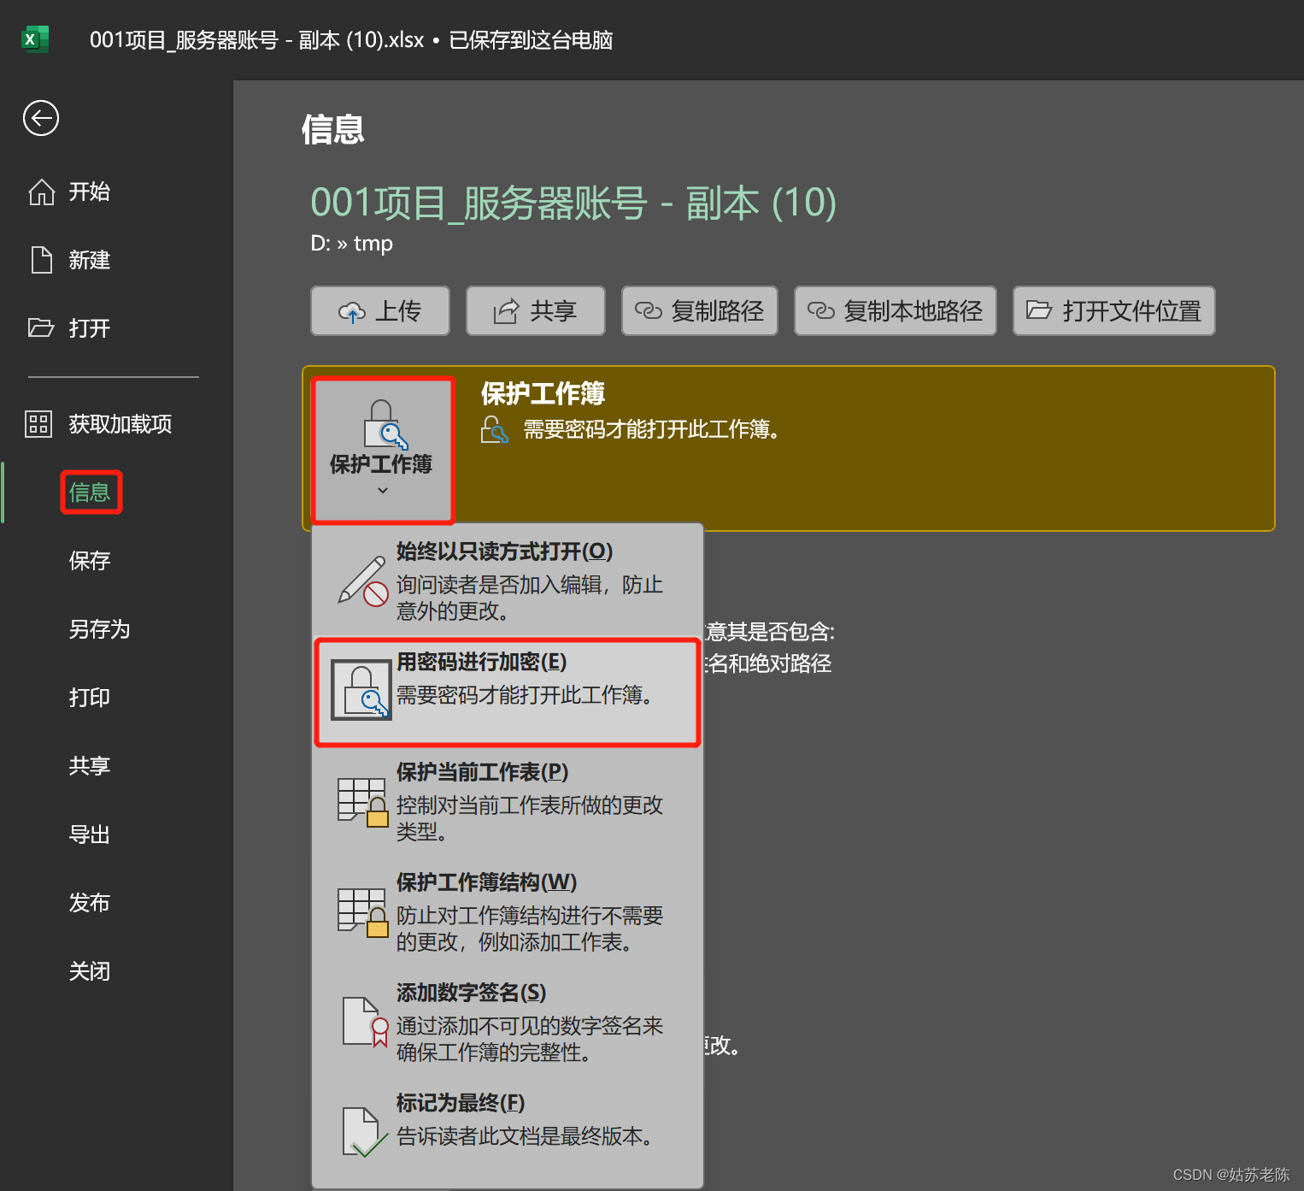Image resolution: width=1304 pixels, height=1191 pixels.
Task: Open the 开始 home page
Action: click(89, 192)
